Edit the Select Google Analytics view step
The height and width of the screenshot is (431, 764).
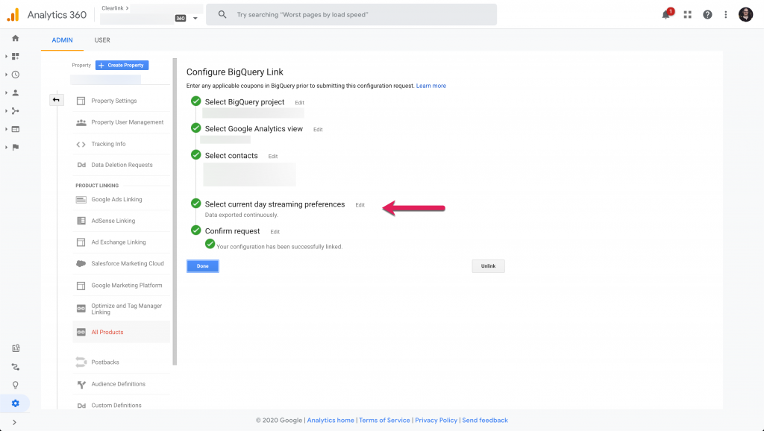click(318, 130)
